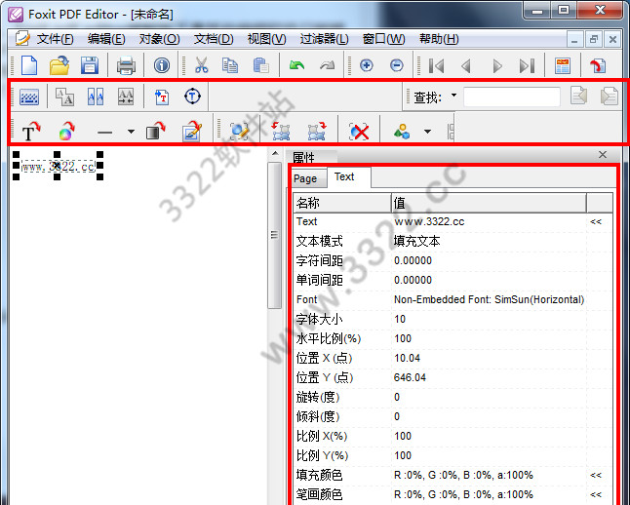Click the AA merge text icon
The height and width of the screenshot is (505, 630).
pyautogui.click(x=126, y=97)
